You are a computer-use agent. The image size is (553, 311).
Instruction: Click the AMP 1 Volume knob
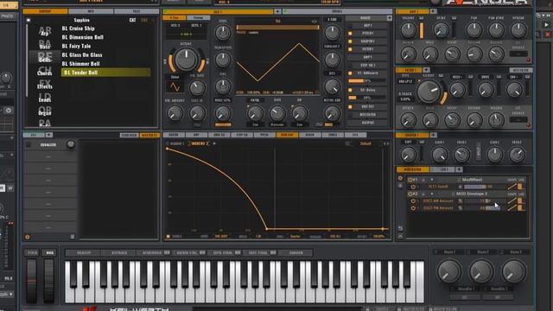(x=409, y=30)
